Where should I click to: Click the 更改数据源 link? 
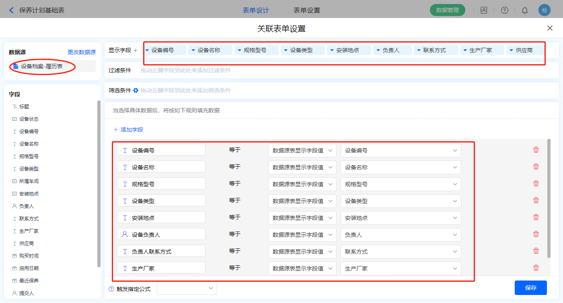point(82,52)
